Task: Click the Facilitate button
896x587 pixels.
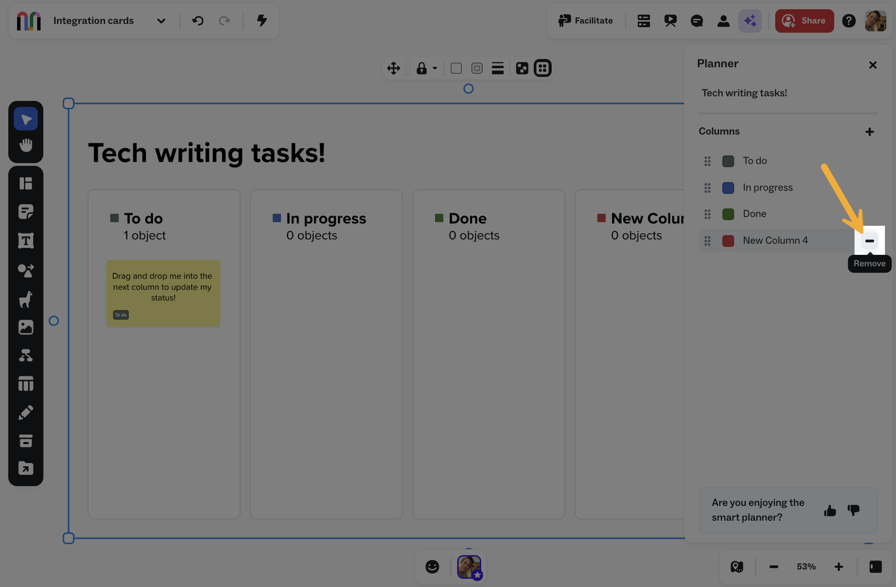Action: click(x=585, y=21)
